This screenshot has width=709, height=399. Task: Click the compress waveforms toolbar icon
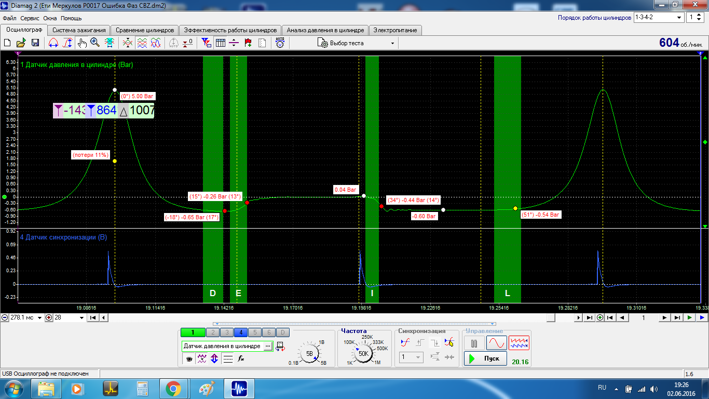point(127,43)
